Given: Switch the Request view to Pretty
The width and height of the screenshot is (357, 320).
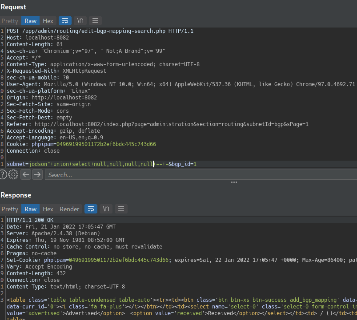Looking at the screenshot, I should click(x=10, y=21).
